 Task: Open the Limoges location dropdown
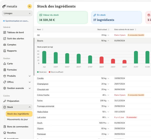click(17, 13)
